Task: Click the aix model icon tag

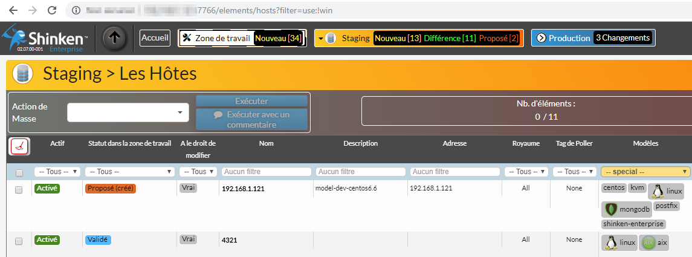Action: pos(655,242)
